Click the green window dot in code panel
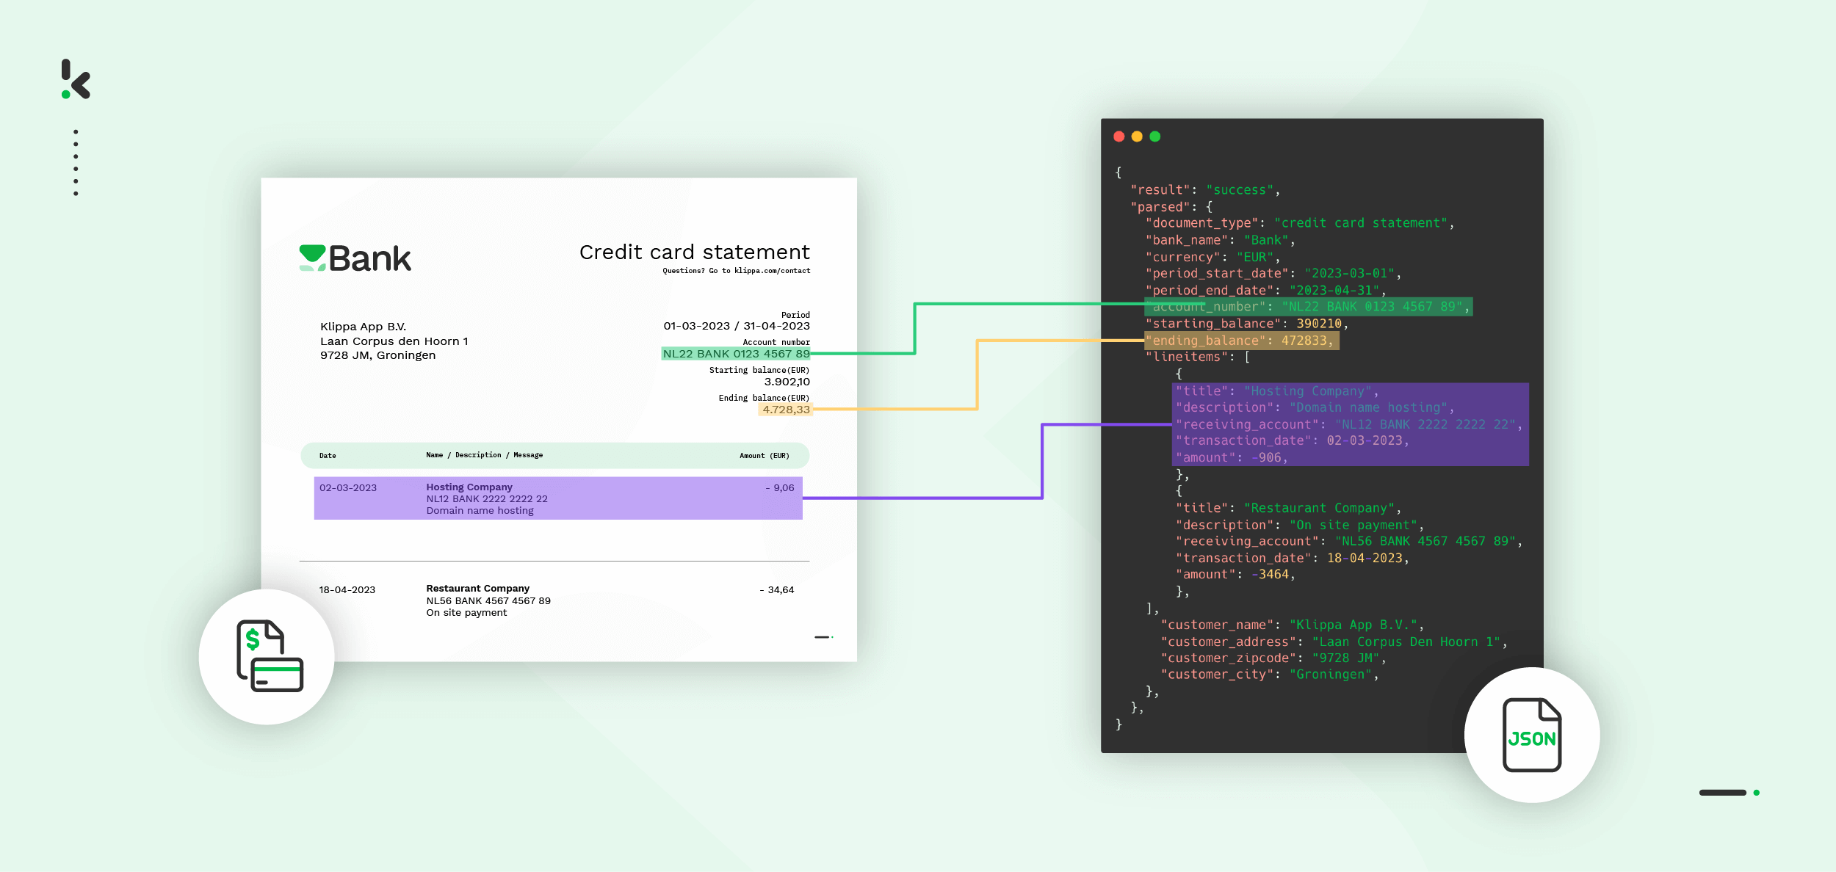This screenshot has height=872, width=1836. pyautogui.click(x=1155, y=137)
